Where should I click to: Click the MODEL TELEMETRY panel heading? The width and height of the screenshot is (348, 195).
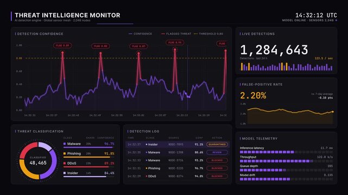[260, 139]
